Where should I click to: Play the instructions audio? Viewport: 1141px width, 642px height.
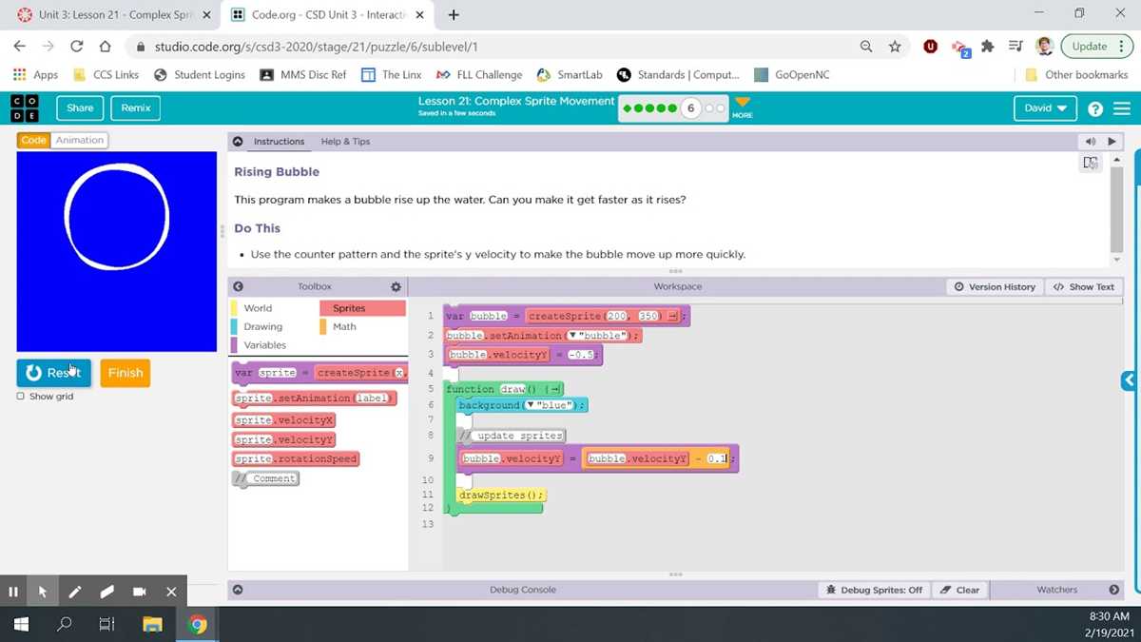1112,142
